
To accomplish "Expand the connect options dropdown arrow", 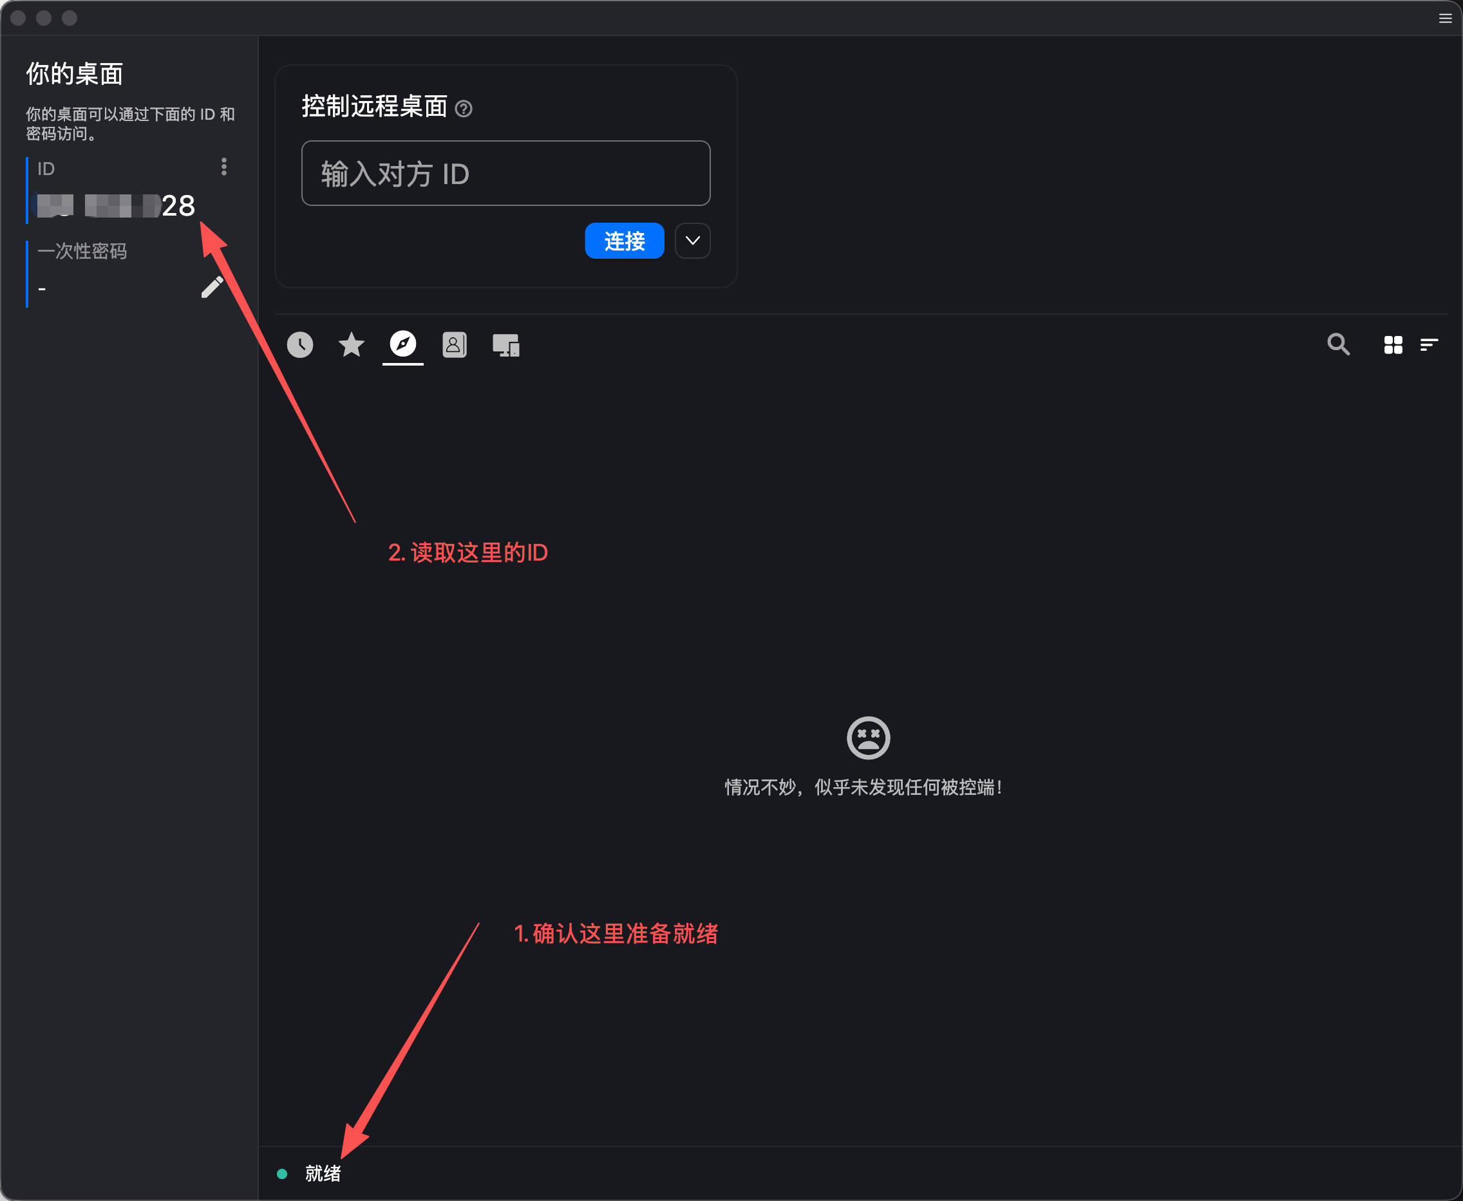I will (x=693, y=241).
